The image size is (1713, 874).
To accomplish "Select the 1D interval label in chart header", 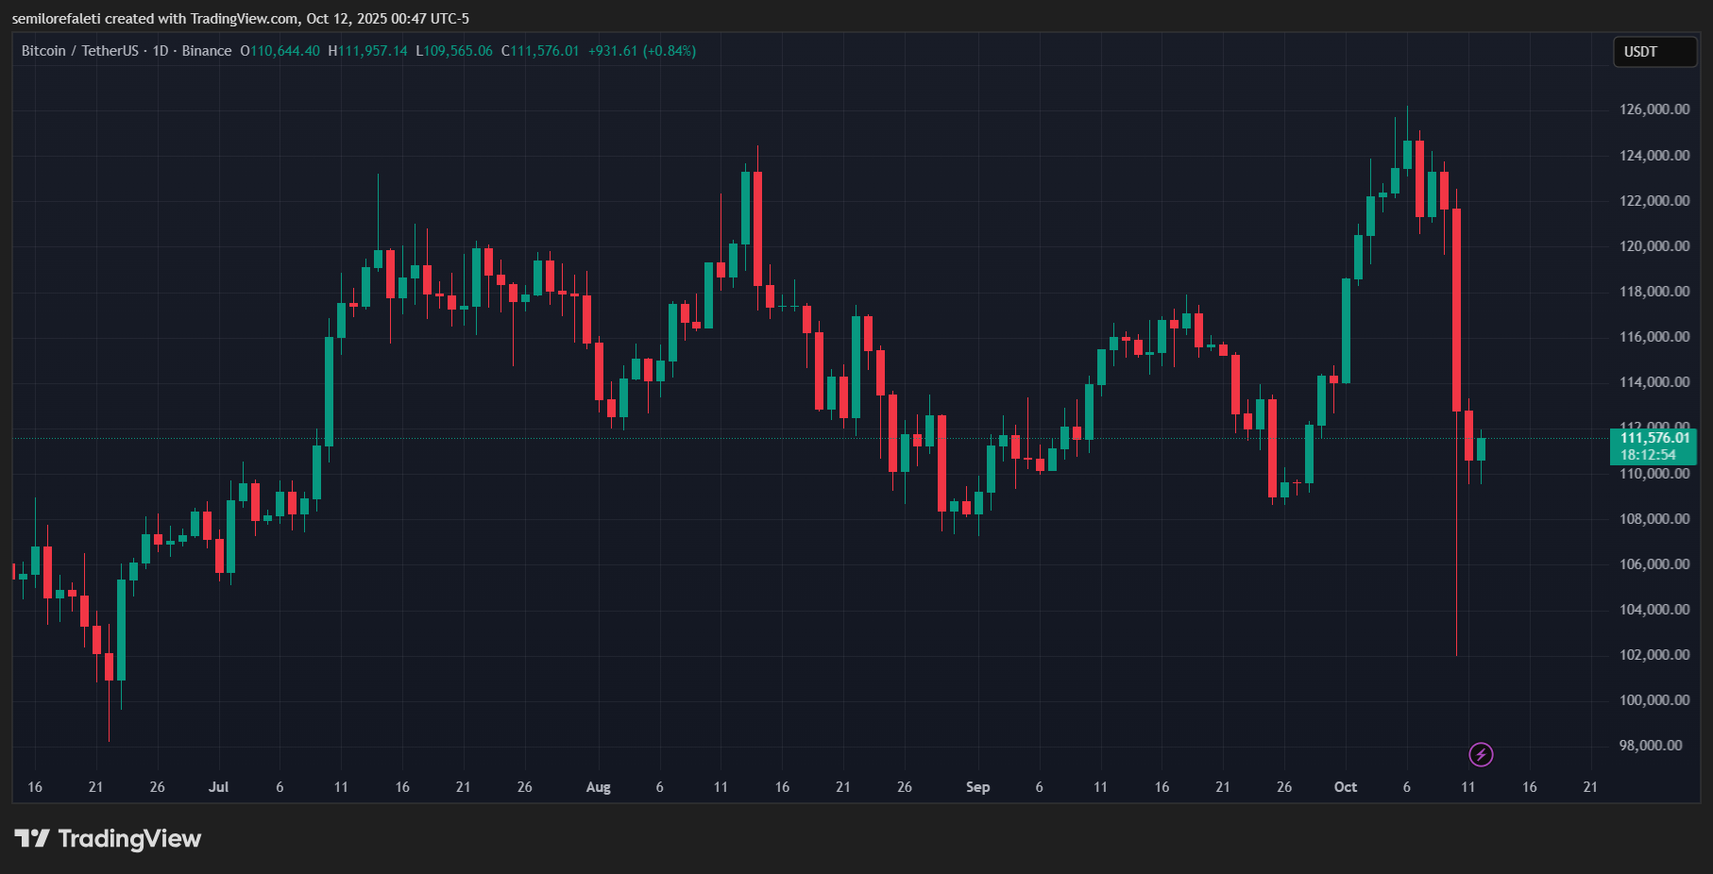I will pos(161,51).
